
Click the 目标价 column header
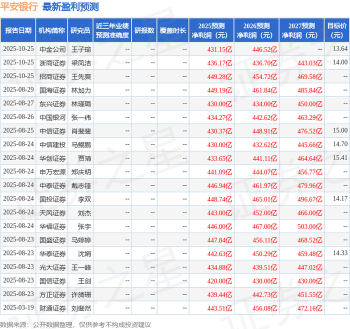337,30
